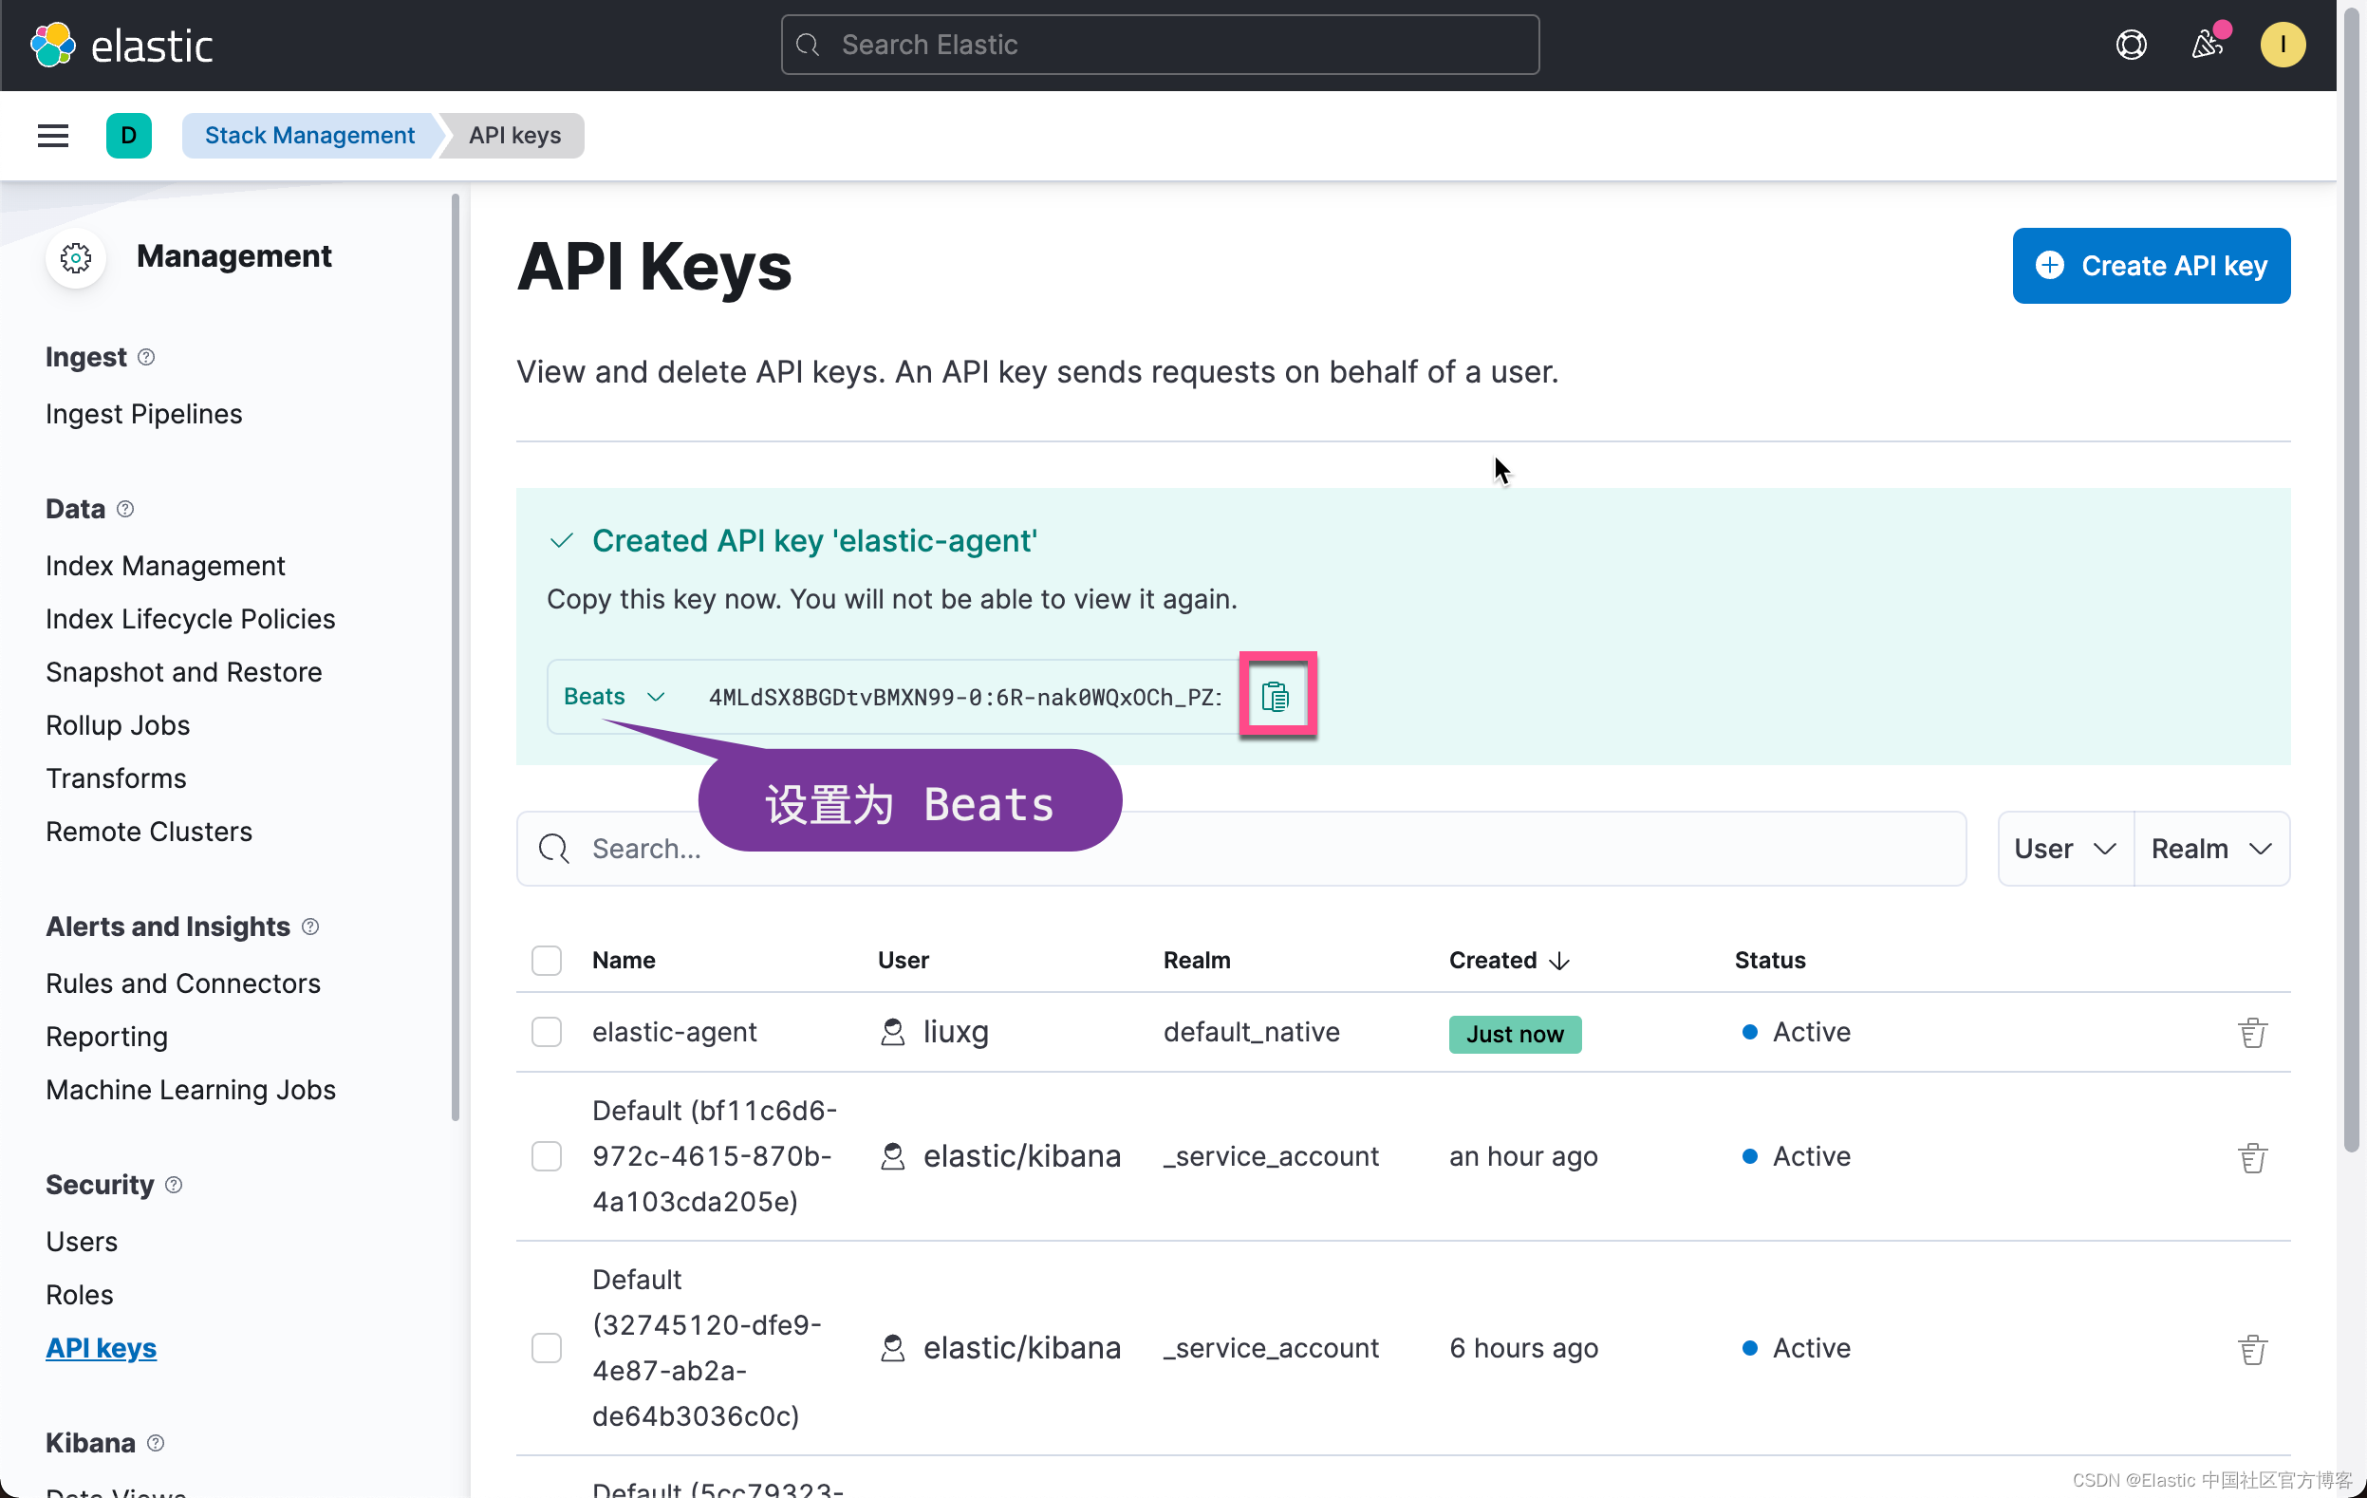Check the elastic-agent row checkbox
Viewport: 2367px width, 1498px height.
point(547,1032)
